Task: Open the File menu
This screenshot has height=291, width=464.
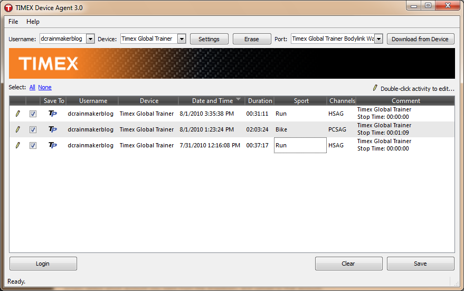Action: coord(13,22)
